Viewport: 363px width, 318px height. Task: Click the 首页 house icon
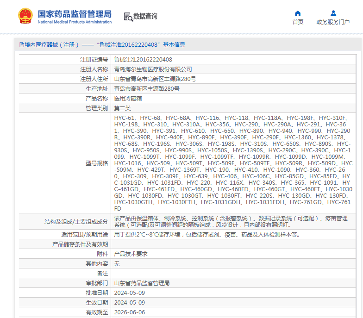298,13
